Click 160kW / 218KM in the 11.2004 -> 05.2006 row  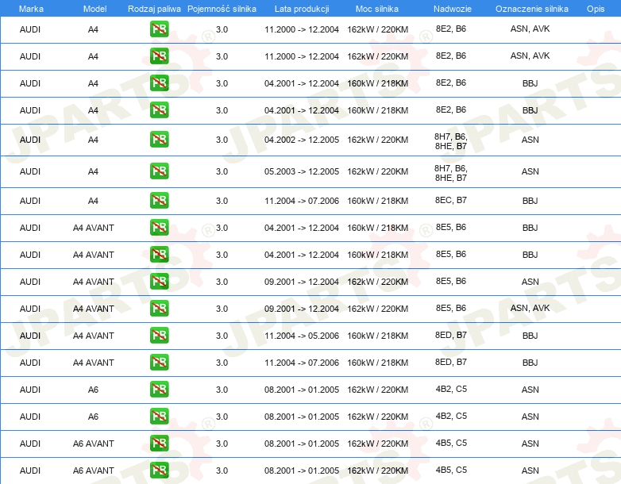377,336
